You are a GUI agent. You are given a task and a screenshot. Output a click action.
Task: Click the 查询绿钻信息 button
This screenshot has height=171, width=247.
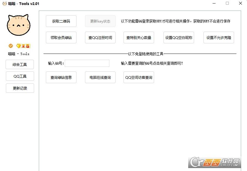(x=61, y=77)
